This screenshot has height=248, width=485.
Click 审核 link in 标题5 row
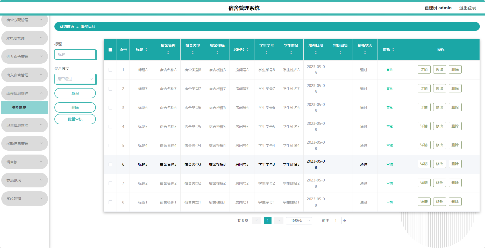(x=390, y=127)
